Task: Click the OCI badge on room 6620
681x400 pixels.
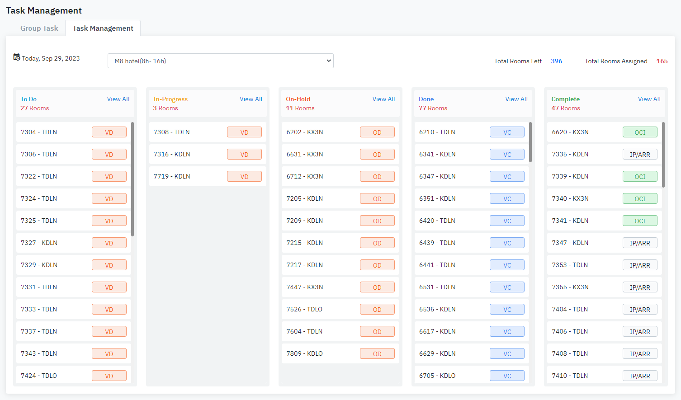Action: [640, 132]
